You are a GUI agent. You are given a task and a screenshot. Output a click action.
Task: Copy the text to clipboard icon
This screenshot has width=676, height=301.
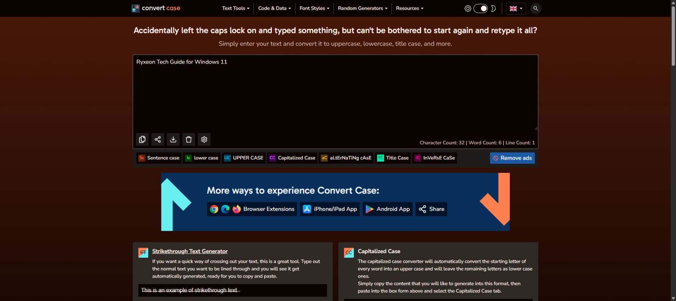[x=142, y=139]
